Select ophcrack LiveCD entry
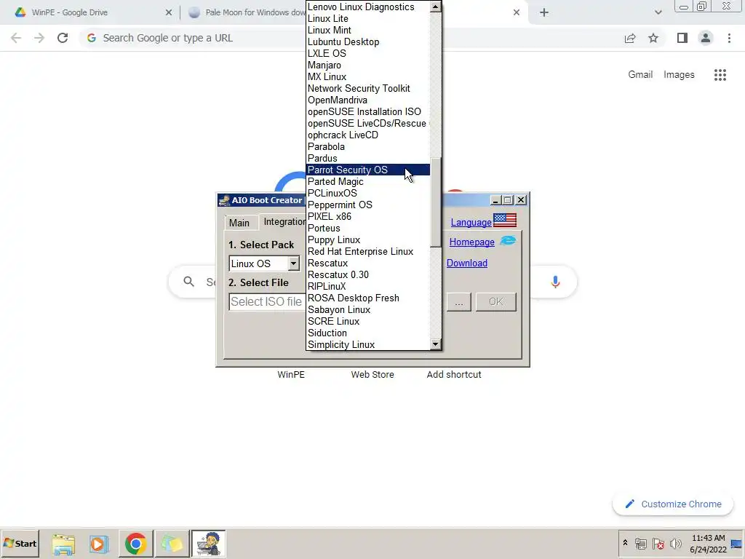745x559 pixels. [x=367, y=135]
